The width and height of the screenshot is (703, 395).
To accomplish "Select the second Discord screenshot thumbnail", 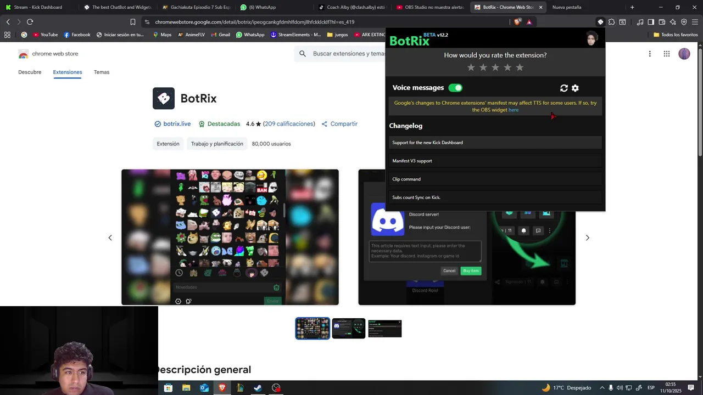I will pyautogui.click(x=349, y=329).
